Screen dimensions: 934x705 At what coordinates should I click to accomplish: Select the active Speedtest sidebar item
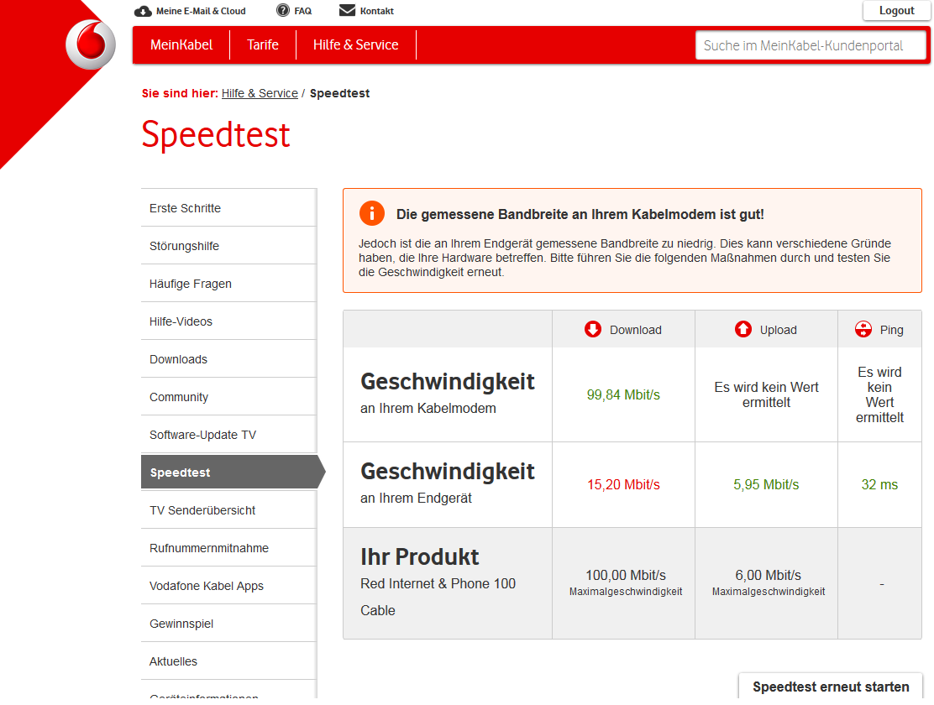[x=233, y=473]
